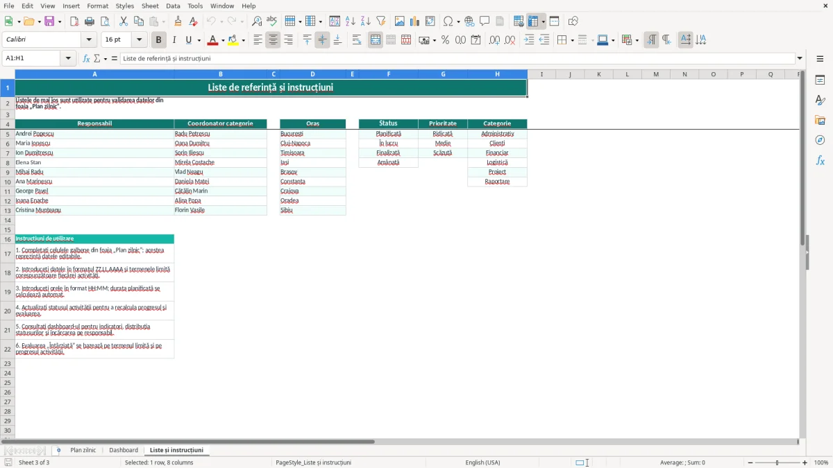This screenshot has height=468, width=833.
Task: Open Sidebar Navigator compass icon
Action: coord(820,140)
